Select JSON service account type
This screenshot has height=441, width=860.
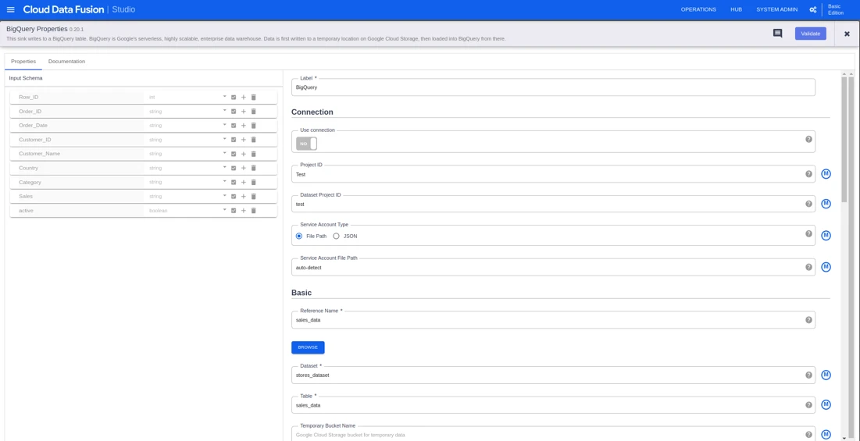[x=336, y=237]
